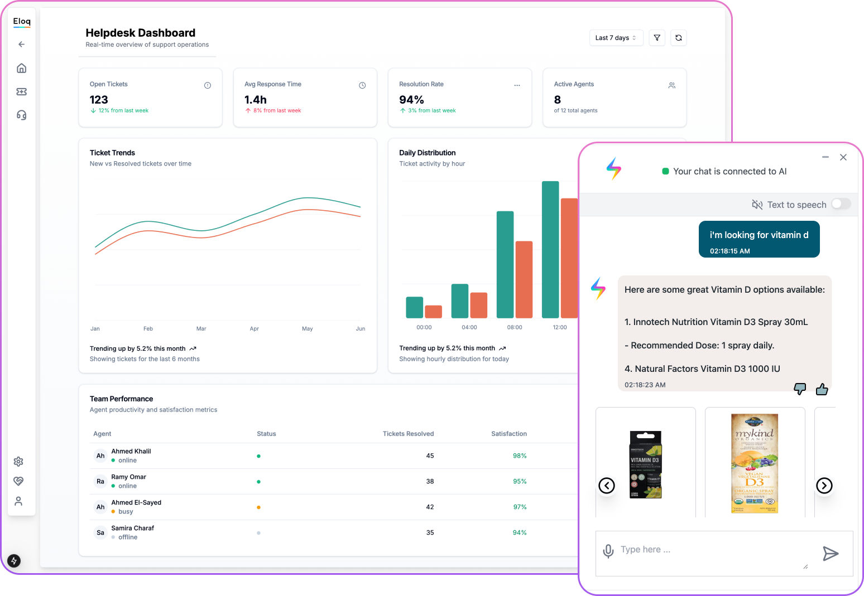Go to previous product in carousel
Viewport: 864px width, 596px height.
[x=607, y=486]
